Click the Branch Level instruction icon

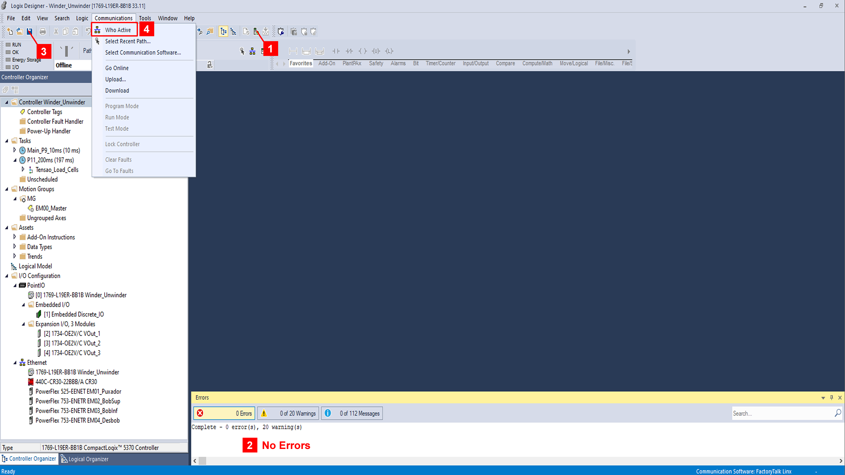click(x=320, y=51)
